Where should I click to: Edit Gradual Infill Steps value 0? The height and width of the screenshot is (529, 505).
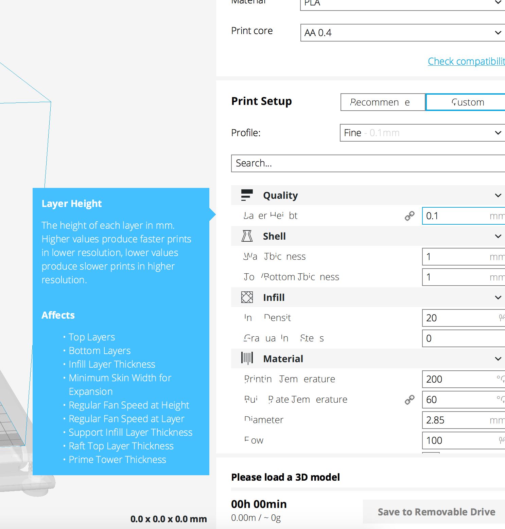464,338
